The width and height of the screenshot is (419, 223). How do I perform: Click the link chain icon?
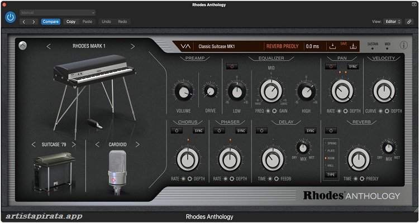click(409, 22)
